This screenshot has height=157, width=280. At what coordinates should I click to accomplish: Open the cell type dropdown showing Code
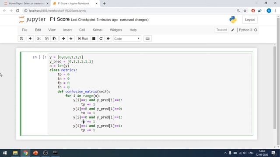pyautogui.click(x=127, y=39)
